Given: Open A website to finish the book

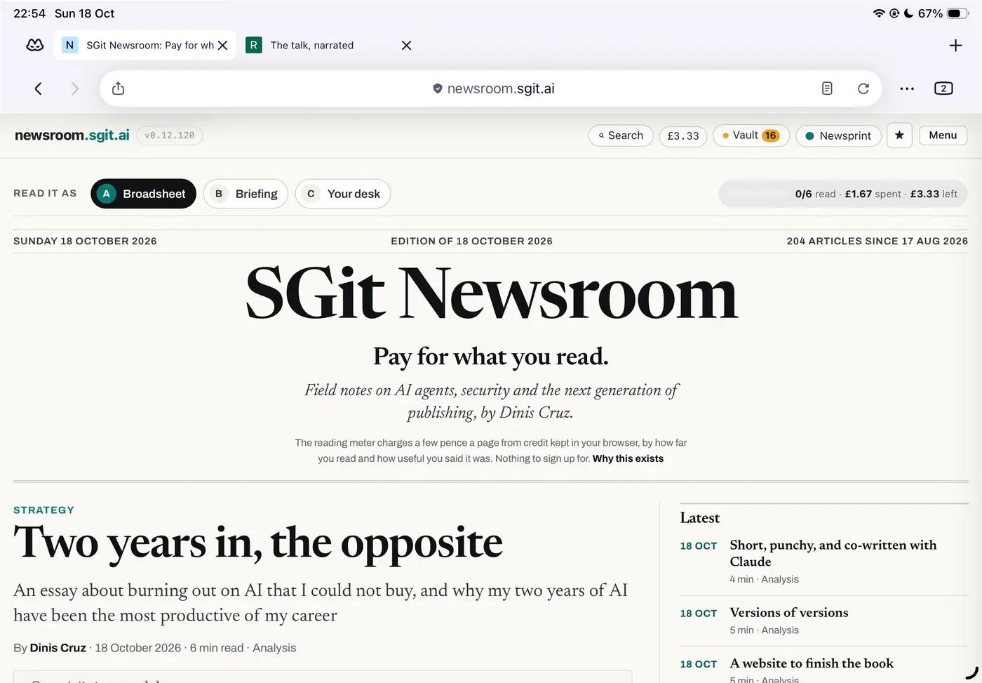Looking at the screenshot, I should (812, 663).
